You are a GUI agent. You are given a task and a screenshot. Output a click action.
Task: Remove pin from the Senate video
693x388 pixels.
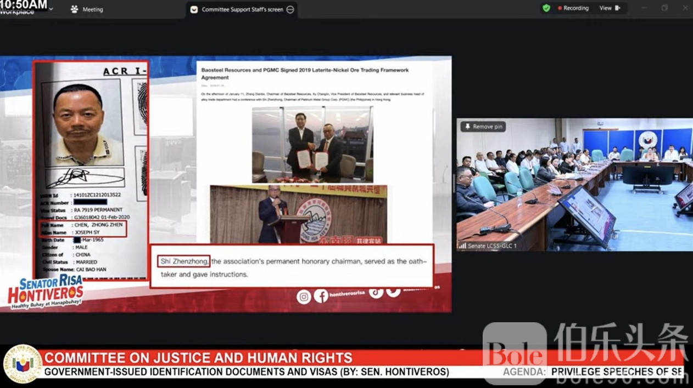pyautogui.click(x=483, y=127)
